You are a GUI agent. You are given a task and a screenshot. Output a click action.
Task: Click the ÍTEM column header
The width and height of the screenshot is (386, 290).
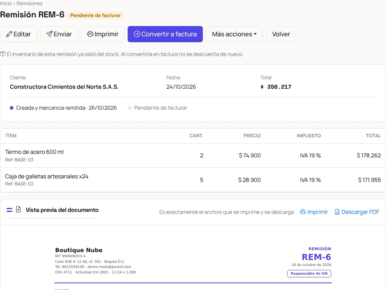[x=11, y=136]
